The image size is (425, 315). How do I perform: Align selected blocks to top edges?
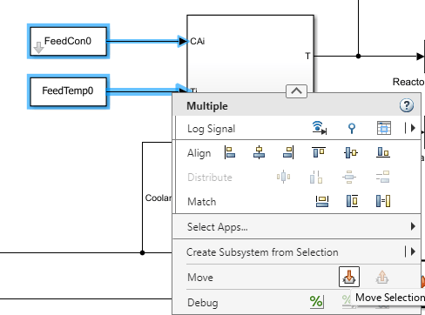[x=319, y=152]
